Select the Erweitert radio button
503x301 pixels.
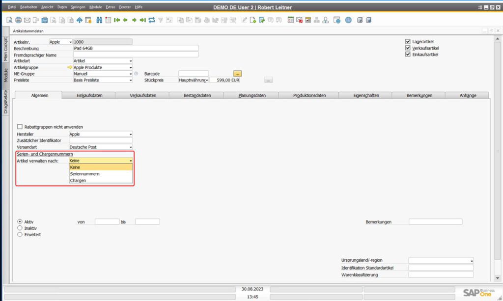point(20,234)
